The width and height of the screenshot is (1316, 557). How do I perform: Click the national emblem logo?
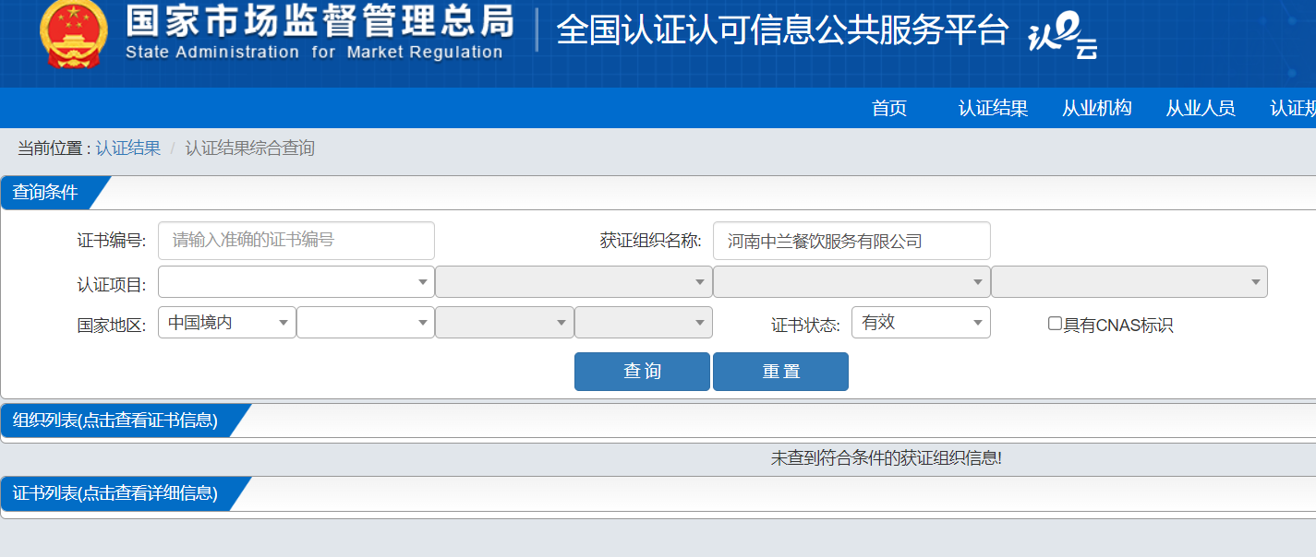pos(73,35)
